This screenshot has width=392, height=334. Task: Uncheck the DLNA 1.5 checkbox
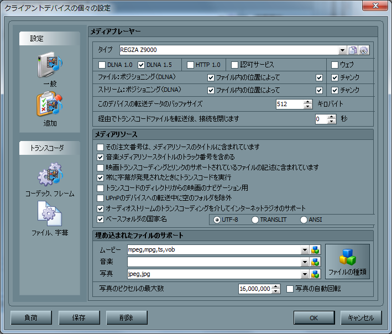141,65
